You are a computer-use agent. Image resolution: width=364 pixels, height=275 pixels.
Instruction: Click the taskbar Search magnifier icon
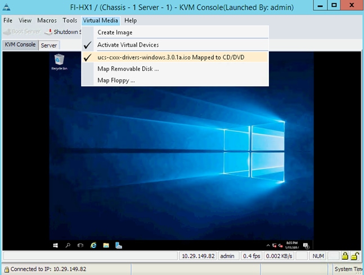68,246
